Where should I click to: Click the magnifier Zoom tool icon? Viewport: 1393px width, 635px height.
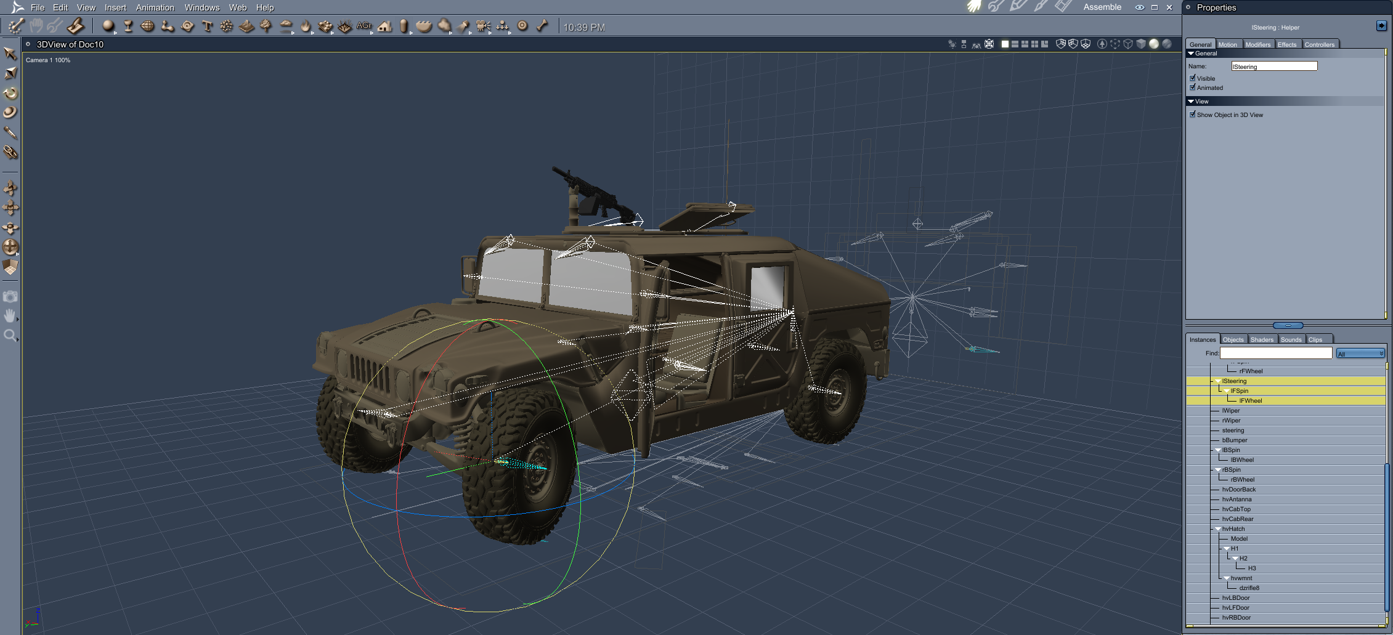10,336
